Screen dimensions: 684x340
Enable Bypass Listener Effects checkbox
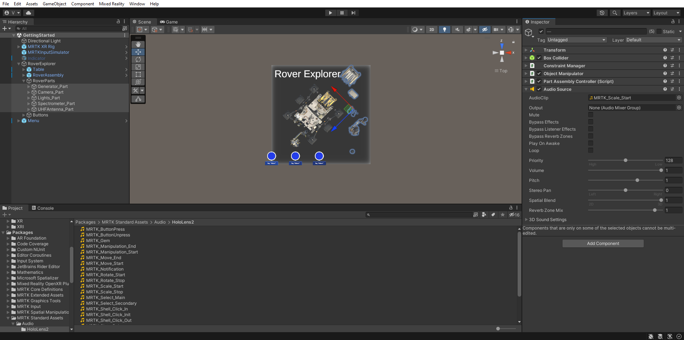tap(591, 129)
